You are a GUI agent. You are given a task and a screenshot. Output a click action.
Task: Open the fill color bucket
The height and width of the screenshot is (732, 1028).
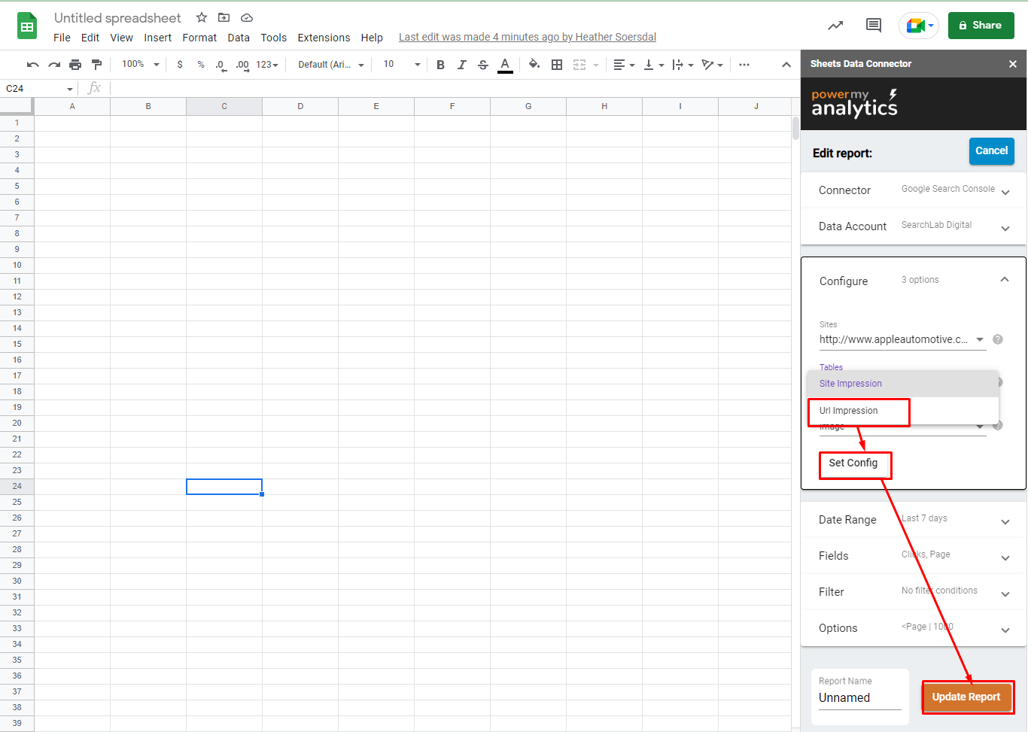click(534, 65)
